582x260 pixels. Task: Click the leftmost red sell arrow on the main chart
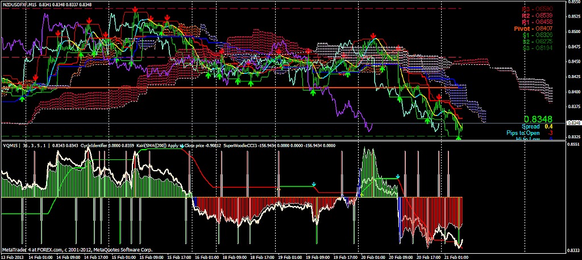pos(35,77)
